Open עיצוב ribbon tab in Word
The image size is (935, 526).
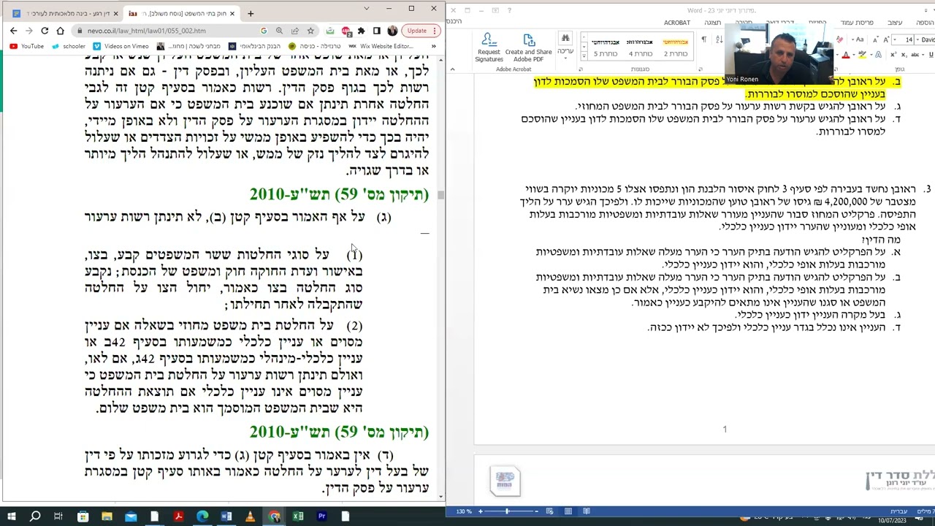(894, 23)
